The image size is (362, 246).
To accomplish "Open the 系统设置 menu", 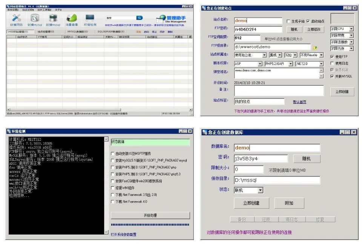I will pyautogui.click(x=13, y=10).
